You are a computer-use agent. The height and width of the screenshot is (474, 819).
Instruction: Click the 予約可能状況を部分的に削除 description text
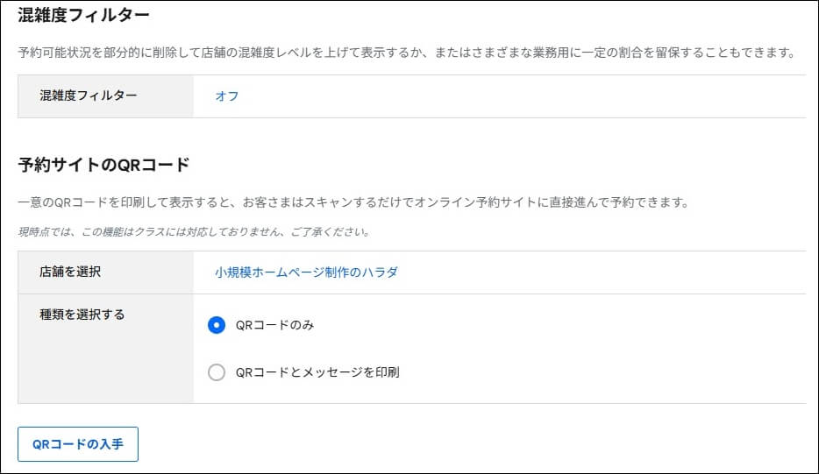tap(407, 53)
